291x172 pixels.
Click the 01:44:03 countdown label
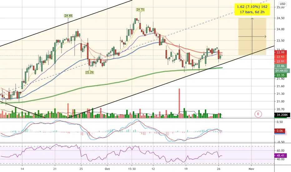281,71
